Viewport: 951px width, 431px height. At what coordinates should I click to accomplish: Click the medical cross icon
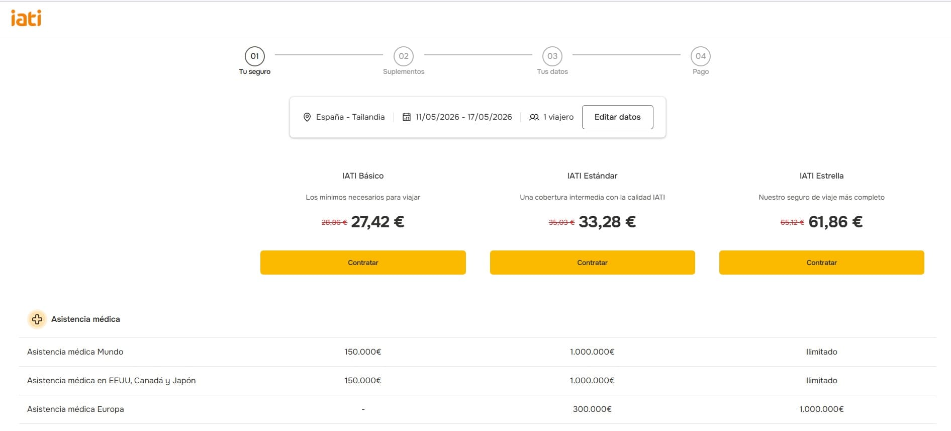pos(37,319)
